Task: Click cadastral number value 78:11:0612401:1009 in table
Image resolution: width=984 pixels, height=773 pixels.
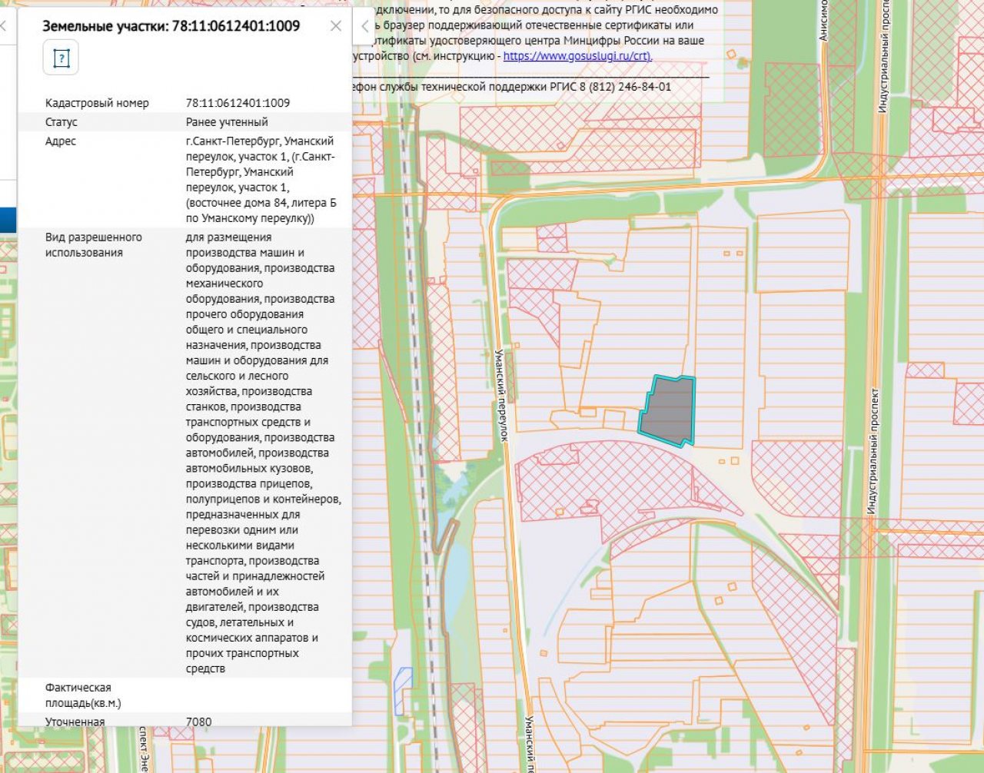Action: (238, 103)
